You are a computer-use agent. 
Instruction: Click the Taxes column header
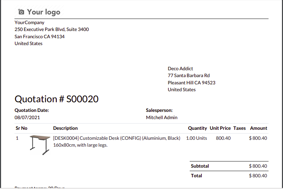[240, 128]
